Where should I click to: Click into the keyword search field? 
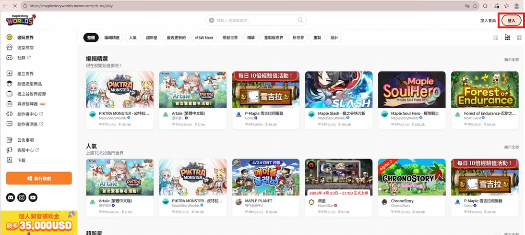254,21
